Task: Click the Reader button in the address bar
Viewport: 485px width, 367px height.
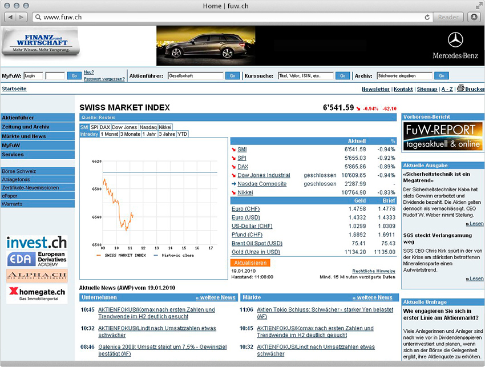Action: pyautogui.click(x=448, y=17)
